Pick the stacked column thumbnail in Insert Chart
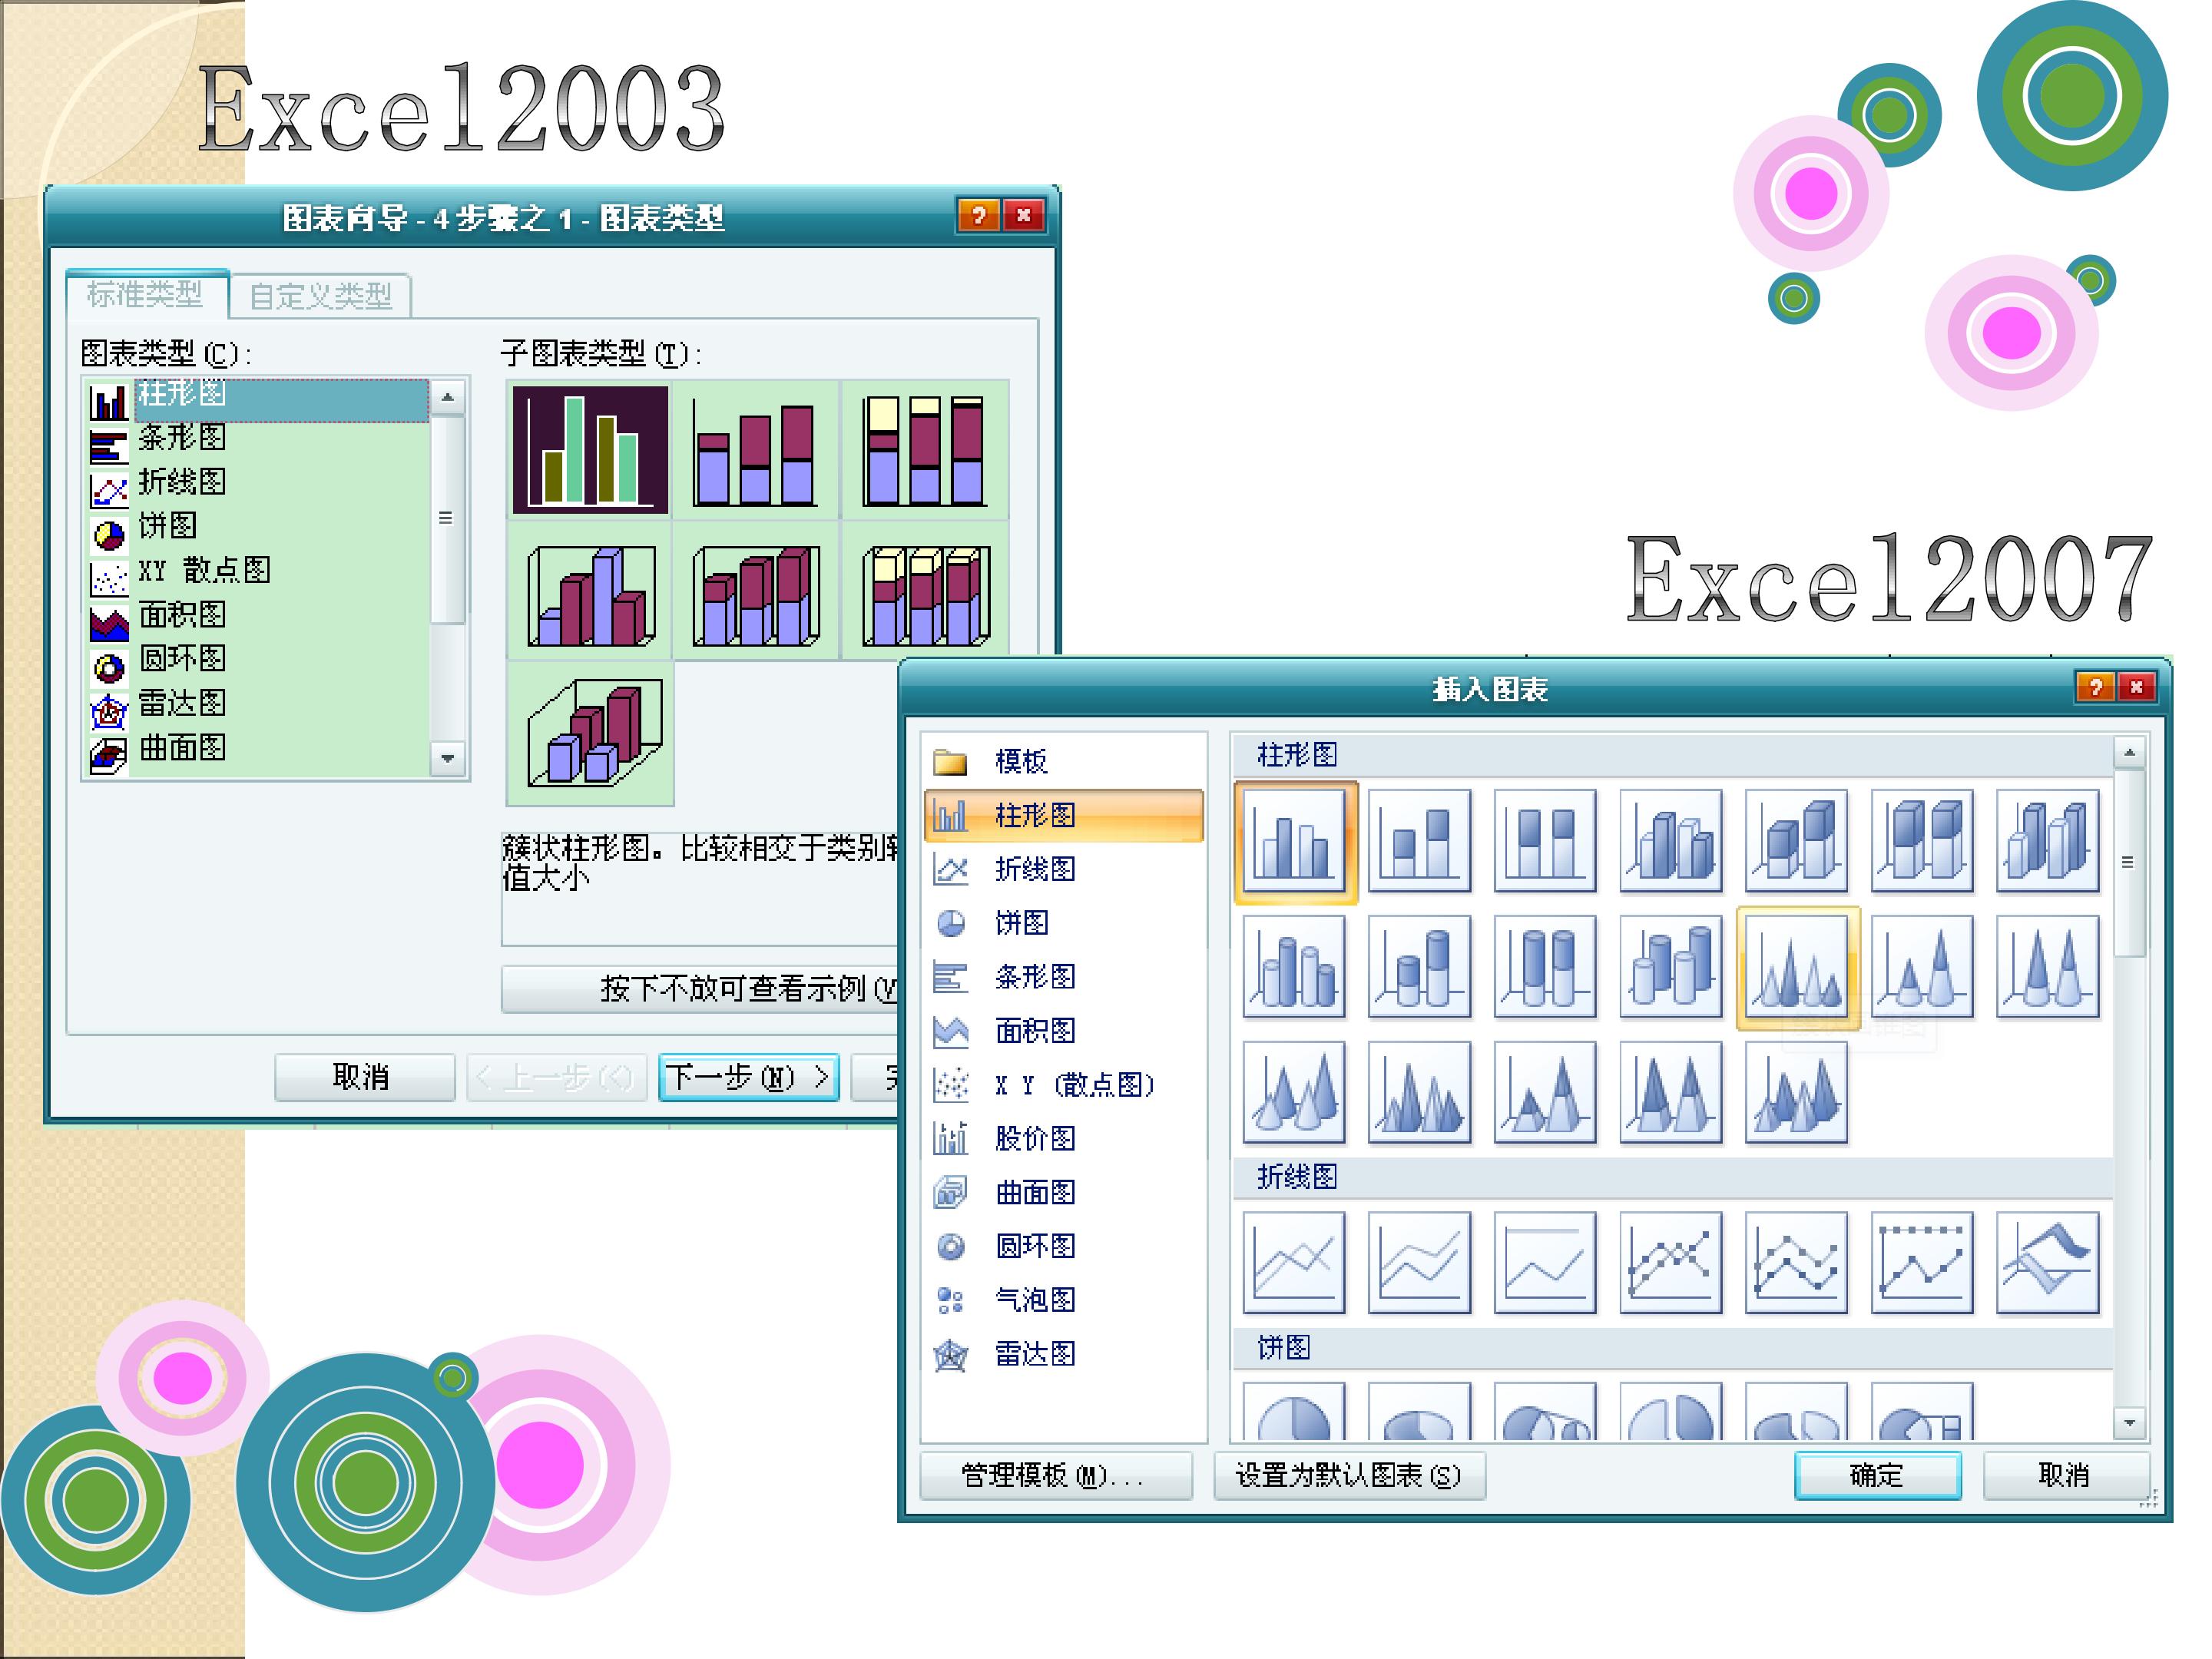The image size is (2212, 1659). 1419,842
